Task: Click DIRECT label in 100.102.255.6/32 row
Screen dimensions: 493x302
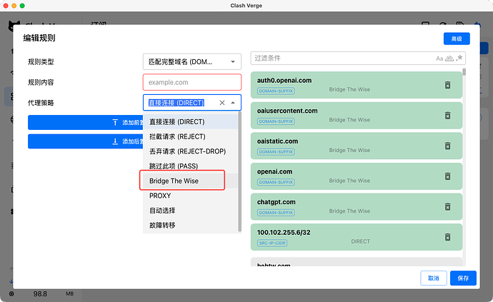Action: (360, 241)
